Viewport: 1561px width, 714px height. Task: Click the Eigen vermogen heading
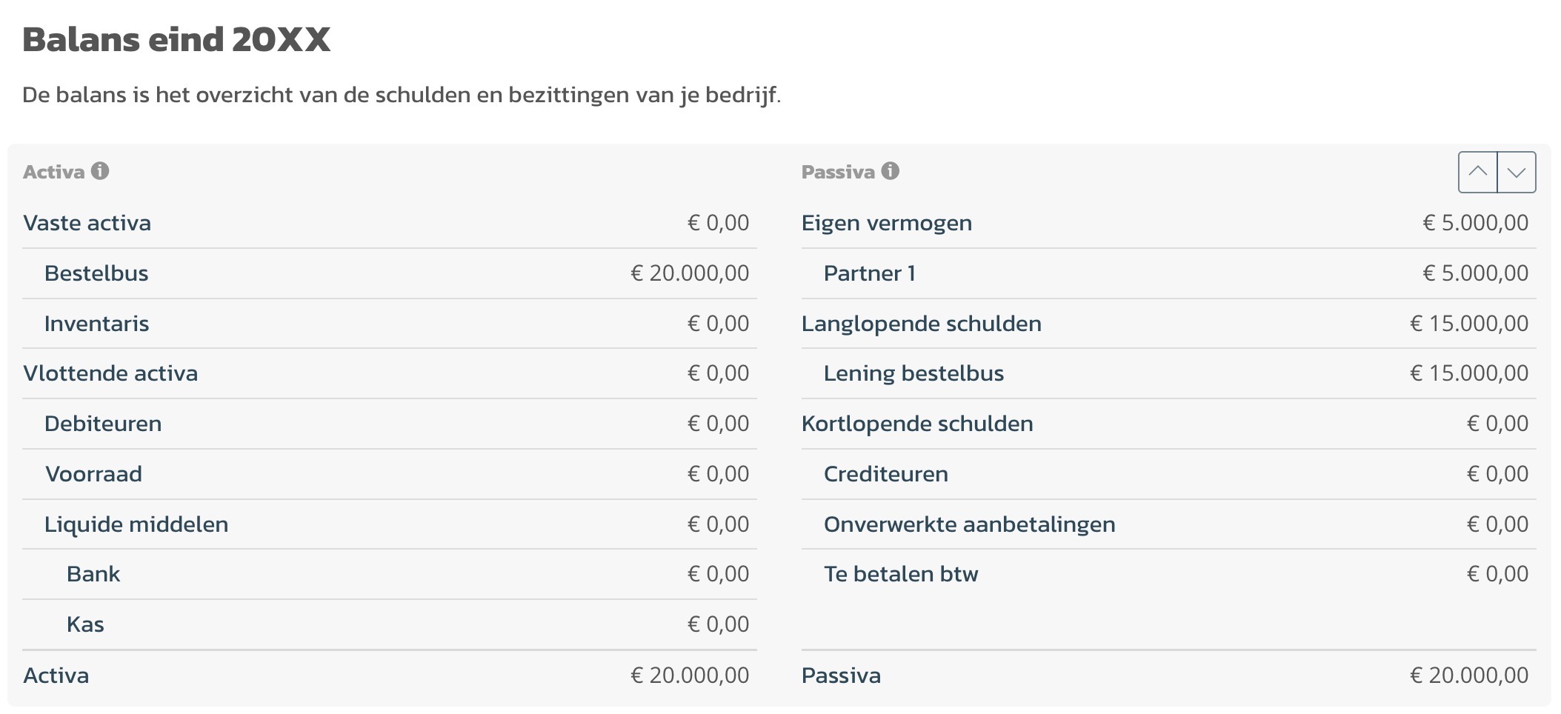pyautogui.click(x=887, y=223)
